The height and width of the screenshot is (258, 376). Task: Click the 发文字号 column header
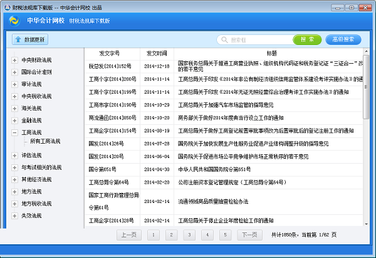(x=109, y=53)
